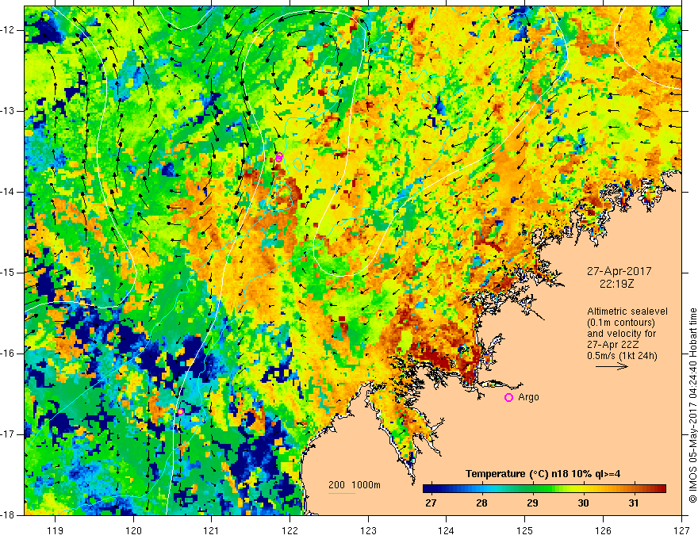Click the latitude axis label '-13'
This screenshot has height=539, width=698.
8,111
